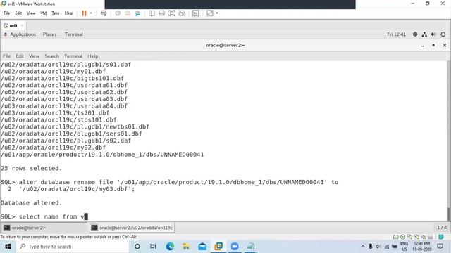451x253 pixels.
Task: Open VMware Edit menu
Action: (x=18, y=13)
